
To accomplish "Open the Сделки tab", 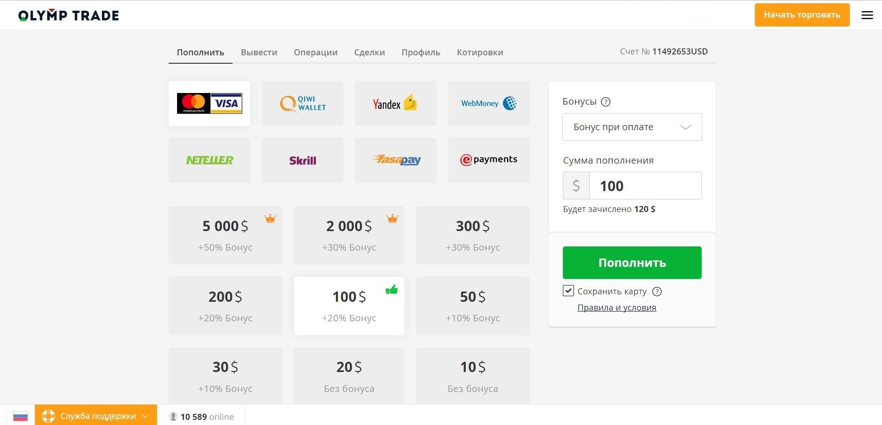I will click(x=369, y=53).
